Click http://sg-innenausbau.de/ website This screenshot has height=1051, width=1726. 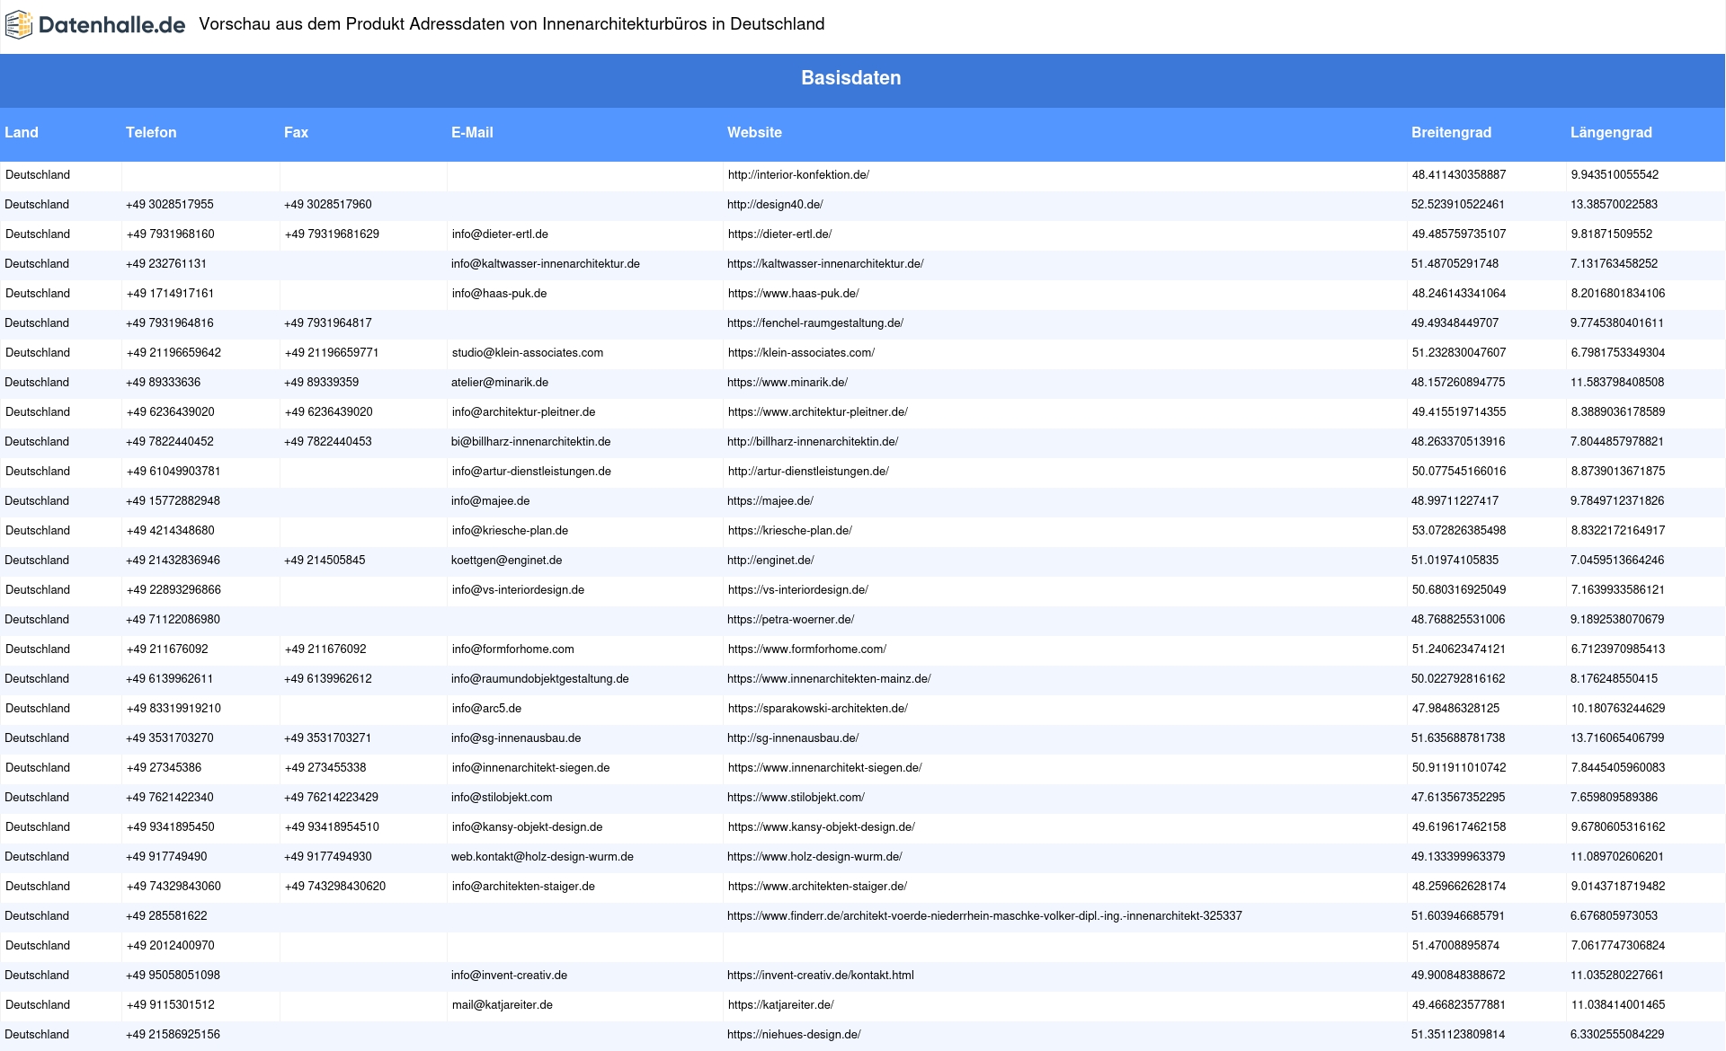click(793, 738)
